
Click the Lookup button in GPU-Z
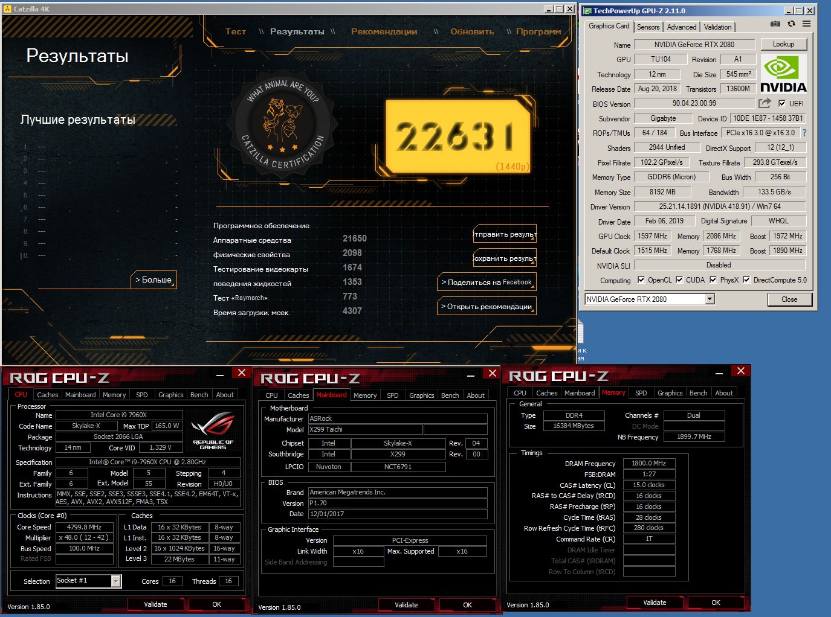(x=783, y=44)
